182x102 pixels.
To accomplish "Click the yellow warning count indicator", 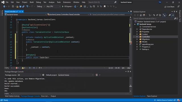I will click(x=23, y=68).
